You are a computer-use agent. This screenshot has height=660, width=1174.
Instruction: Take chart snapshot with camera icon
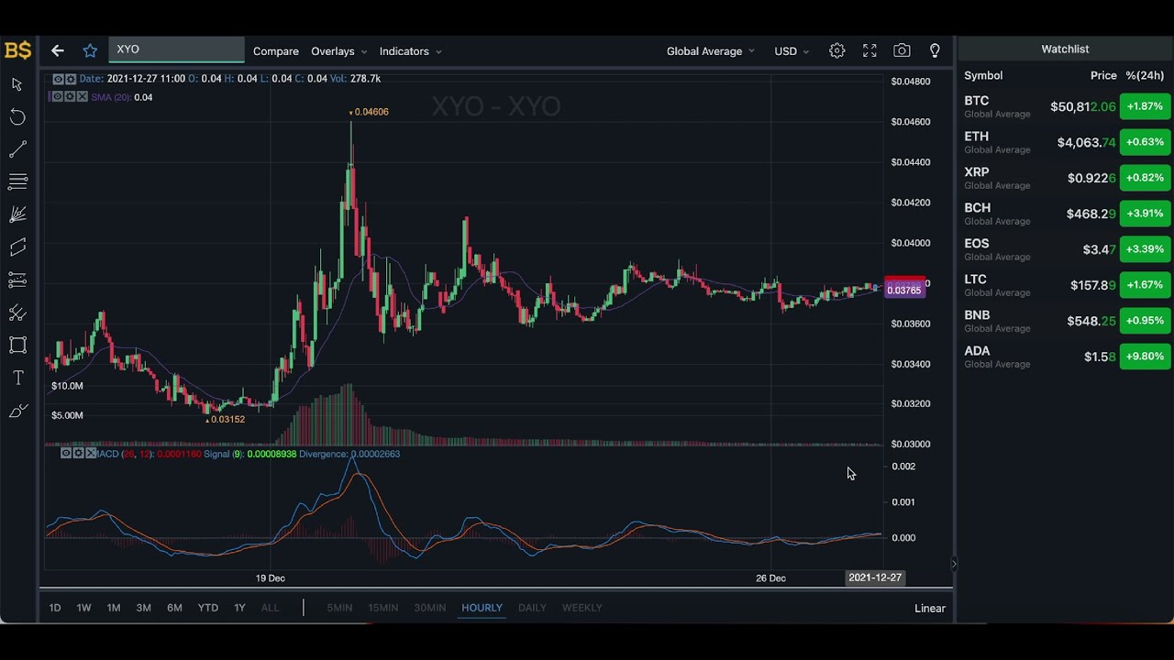pyautogui.click(x=902, y=50)
